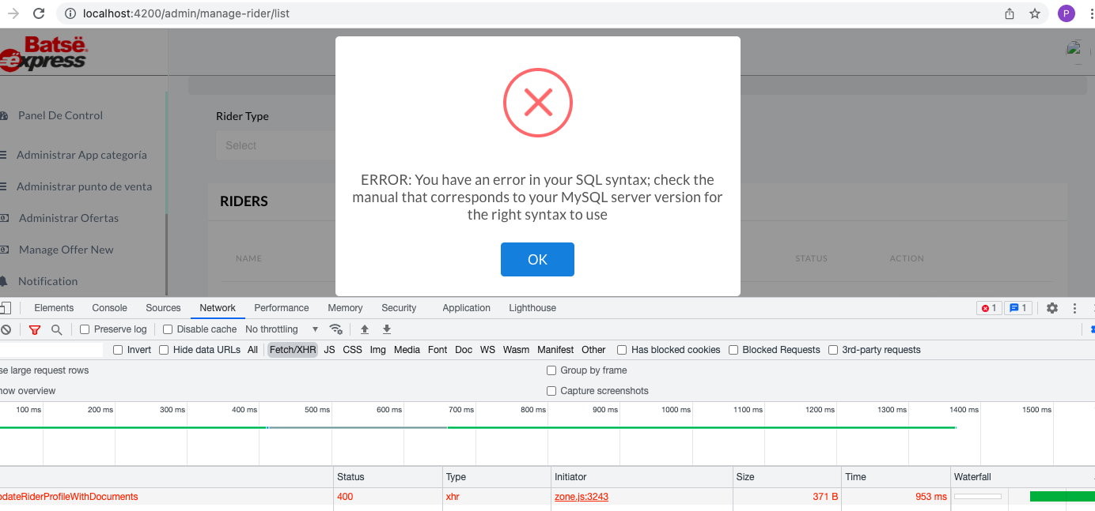Enable Preserve log checkbox
Screen dimensions: 1095x511
(85, 329)
